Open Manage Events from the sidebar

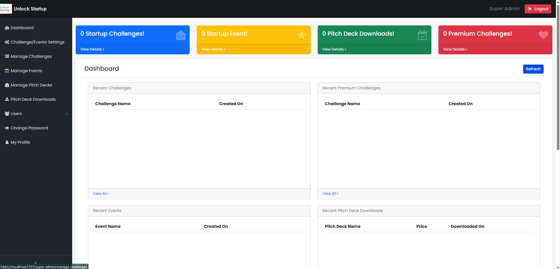pos(26,71)
